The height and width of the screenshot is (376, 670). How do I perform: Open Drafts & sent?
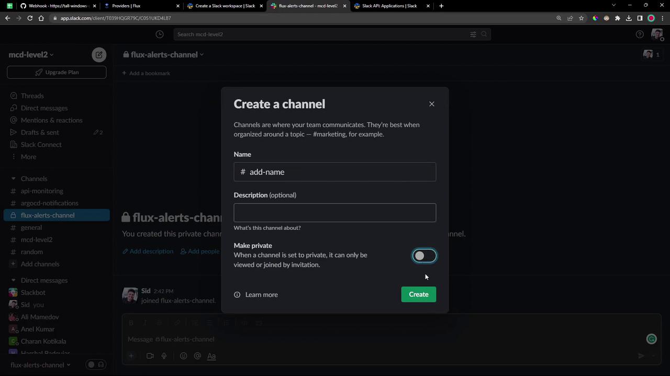(40, 133)
